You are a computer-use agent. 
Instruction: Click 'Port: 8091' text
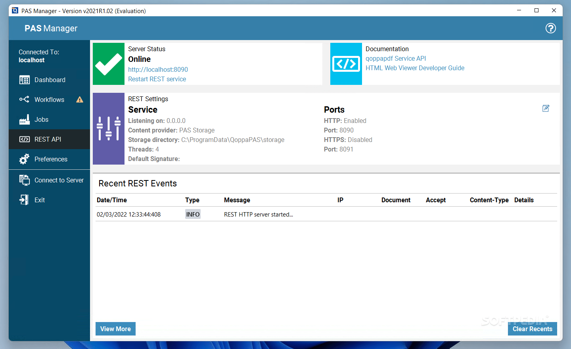pyautogui.click(x=339, y=149)
